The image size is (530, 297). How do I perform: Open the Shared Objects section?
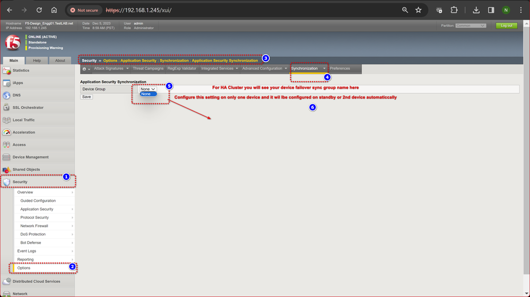[37, 169]
